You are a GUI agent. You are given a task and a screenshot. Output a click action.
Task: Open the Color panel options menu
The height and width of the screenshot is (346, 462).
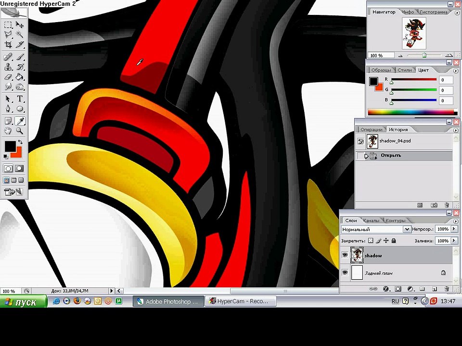click(456, 71)
